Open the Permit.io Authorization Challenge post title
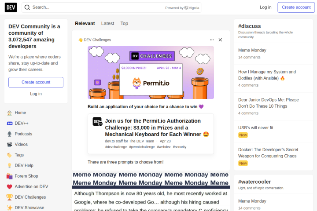 pyautogui.click(x=157, y=127)
